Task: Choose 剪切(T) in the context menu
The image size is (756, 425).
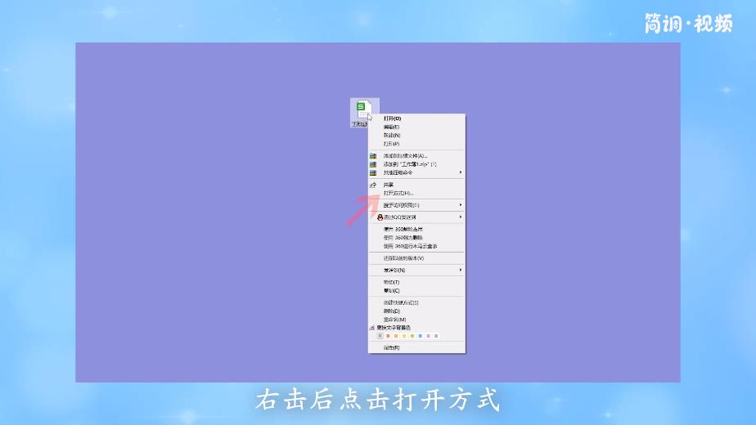Action: (416, 282)
